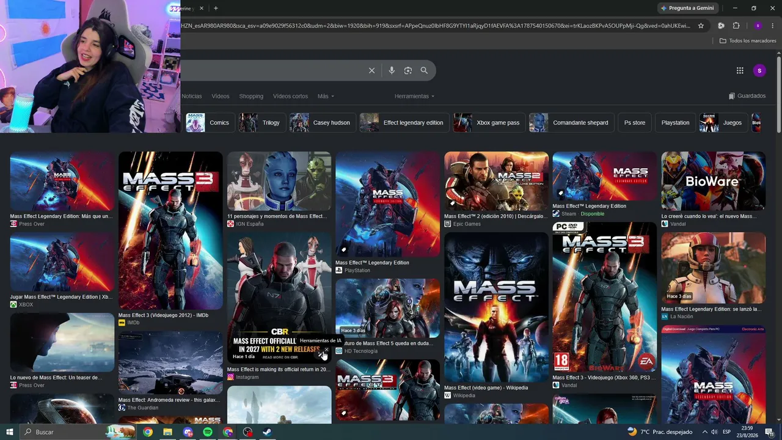Open the La Nación helmeted character image
The width and height of the screenshot is (782, 440).
(x=713, y=268)
